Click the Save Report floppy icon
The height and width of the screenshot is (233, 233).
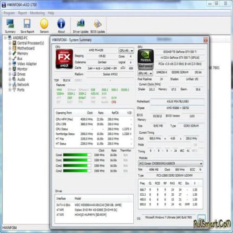27,25
